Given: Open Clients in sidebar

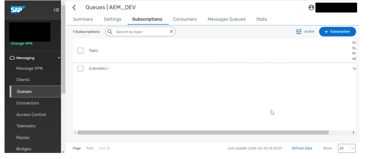Looking at the screenshot, I should (23, 79).
